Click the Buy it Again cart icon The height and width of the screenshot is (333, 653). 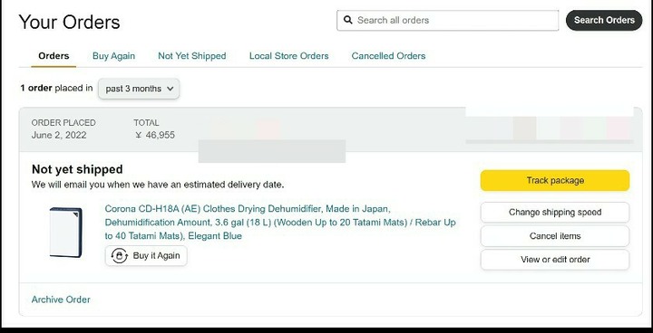pyautogui.click(x=120, y=256)
